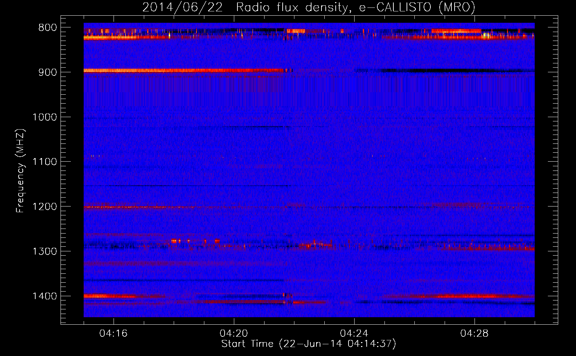This screenshot has width=576, height=356.
Task: Select the 04:20 time axis label
Action: coord(234,334)
